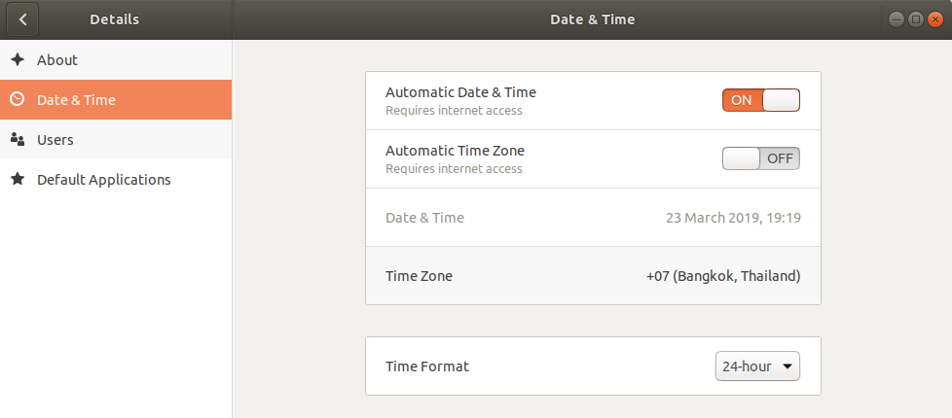Open the Time Zone row
952x418 pixels.
pos(593,276)
